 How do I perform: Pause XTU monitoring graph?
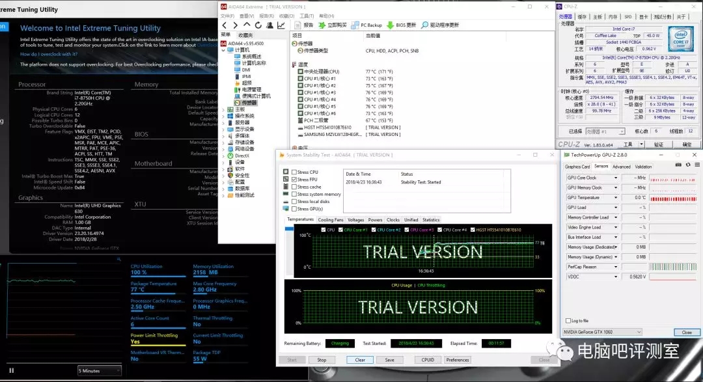[x=11, y=370]
